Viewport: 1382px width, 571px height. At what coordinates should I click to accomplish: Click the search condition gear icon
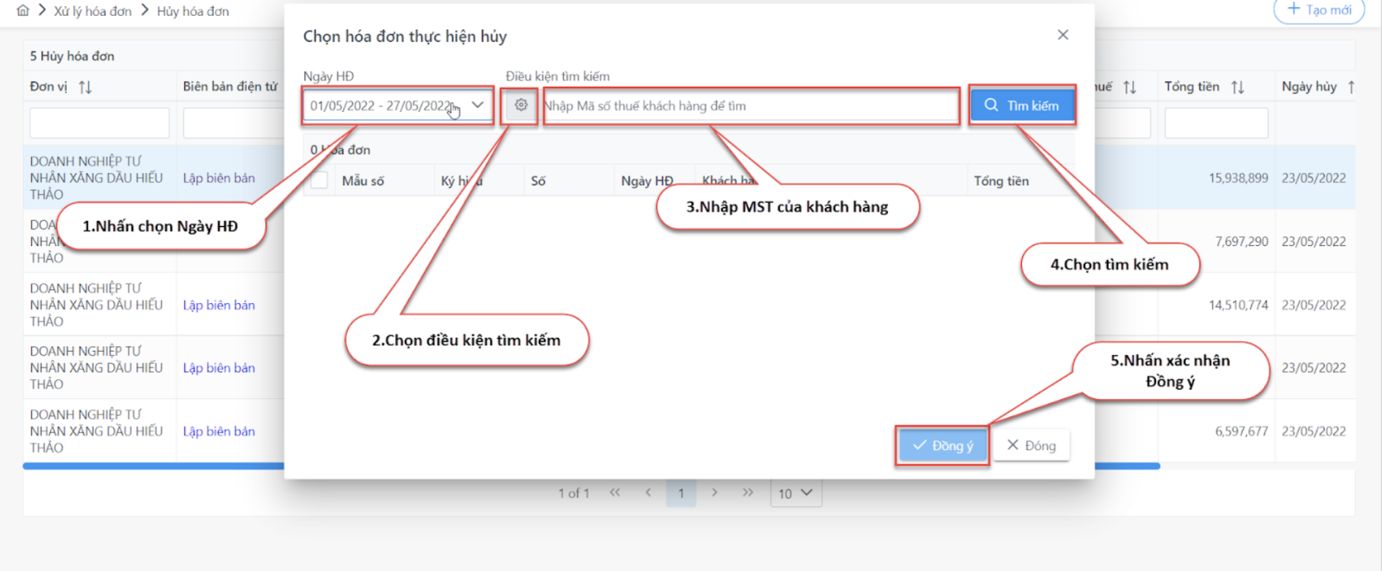pos(521,105)
